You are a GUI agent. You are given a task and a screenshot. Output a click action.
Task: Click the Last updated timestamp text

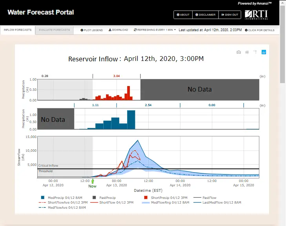[x=210, y=30]
